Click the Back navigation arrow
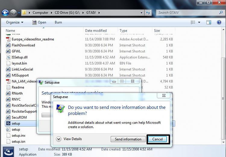226x157 pixels. coord(5,13)
